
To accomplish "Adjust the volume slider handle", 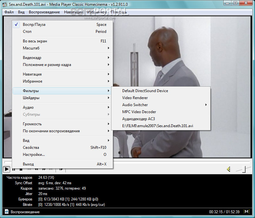I will click(244, 169).
